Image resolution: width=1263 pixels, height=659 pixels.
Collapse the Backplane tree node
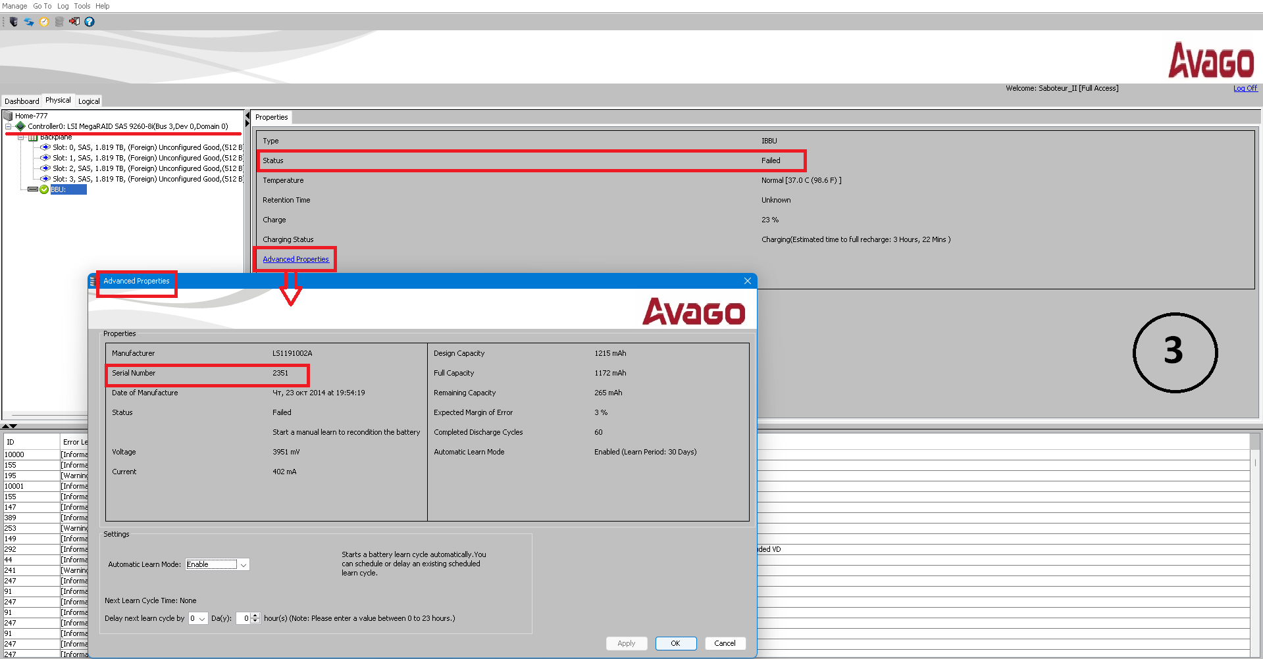[x=21, y=137]
